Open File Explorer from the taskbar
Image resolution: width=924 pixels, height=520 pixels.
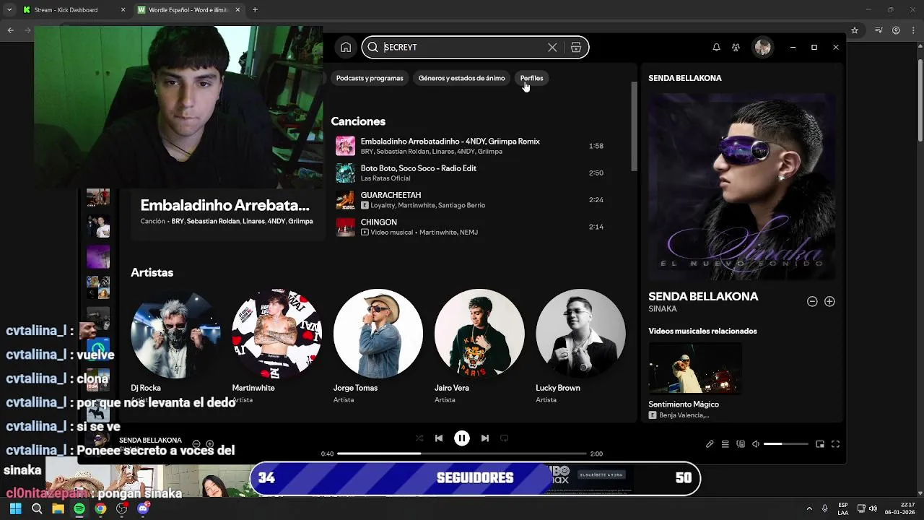tap(58, 508)
